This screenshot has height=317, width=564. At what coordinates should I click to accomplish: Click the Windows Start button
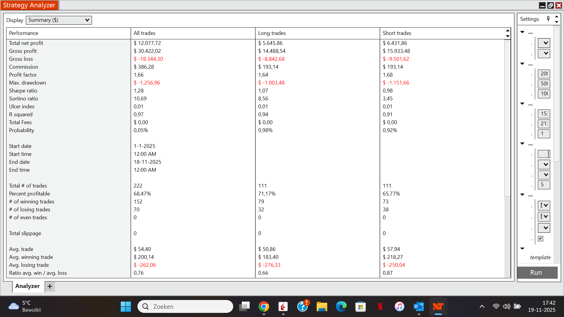point(126,307)
